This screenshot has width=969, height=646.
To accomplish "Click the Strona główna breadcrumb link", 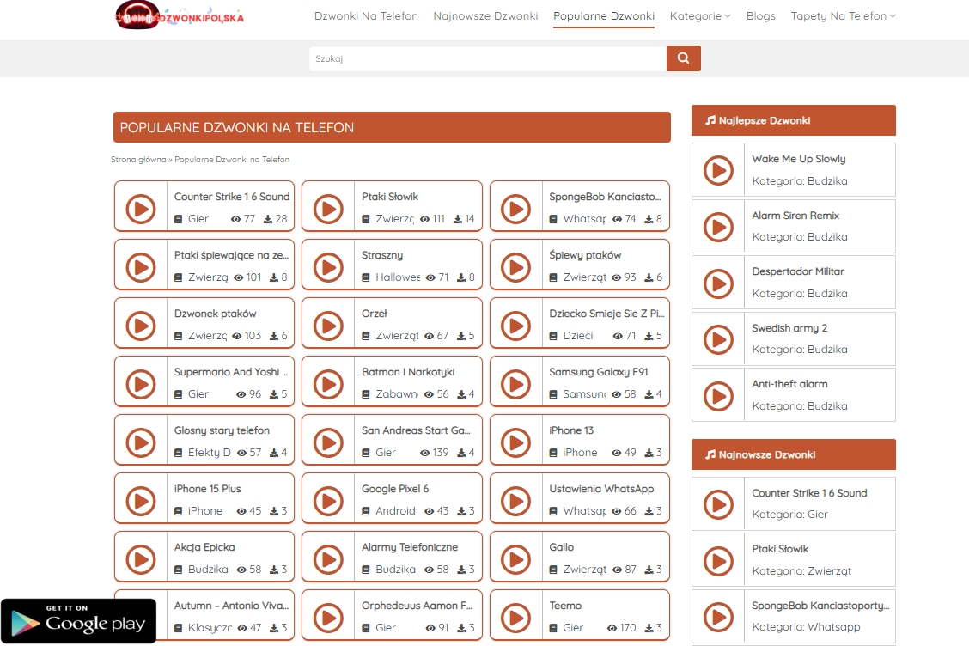I will pyautogui.click(x=138, y=160).
